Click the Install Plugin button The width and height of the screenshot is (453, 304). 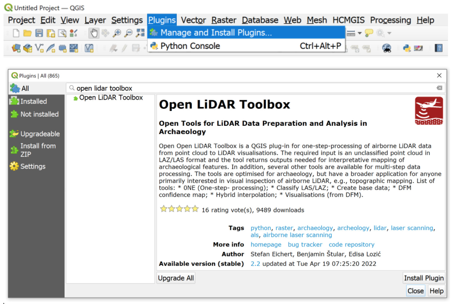[424, 278]
